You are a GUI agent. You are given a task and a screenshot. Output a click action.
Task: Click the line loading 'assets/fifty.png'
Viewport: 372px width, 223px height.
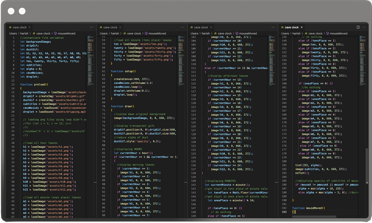tap(143, 59)
